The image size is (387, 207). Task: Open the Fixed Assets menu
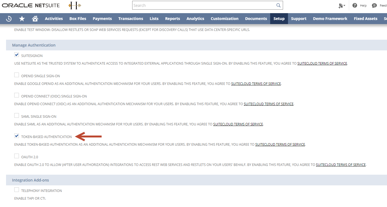point(366,19)
